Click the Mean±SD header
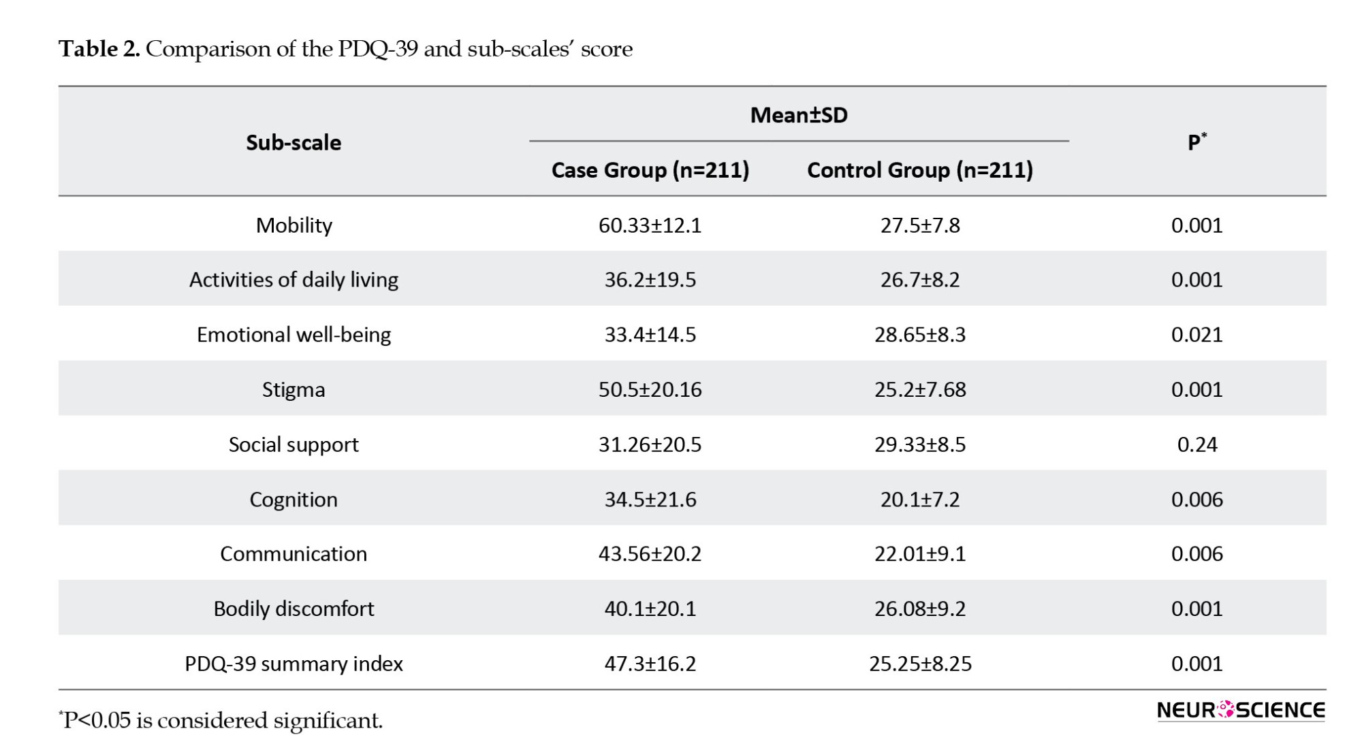This screenshot has height=748, width=1362. point(799,115)
